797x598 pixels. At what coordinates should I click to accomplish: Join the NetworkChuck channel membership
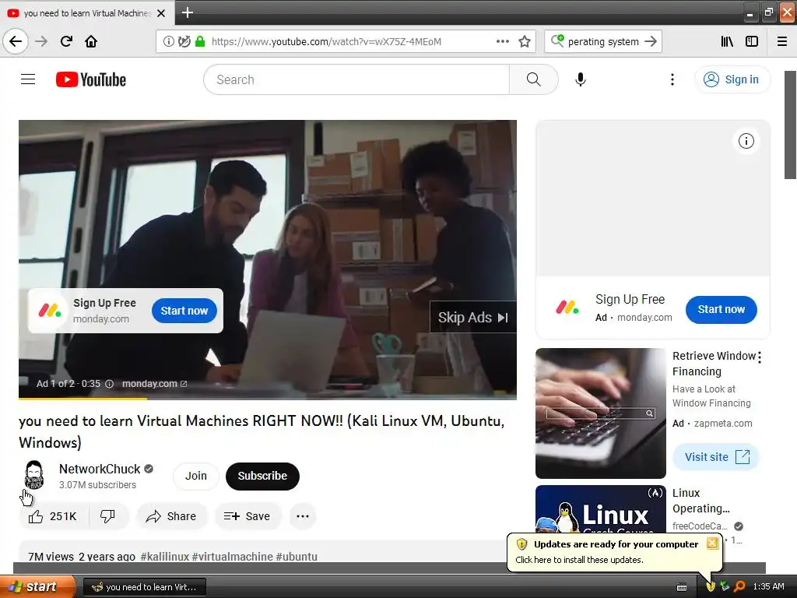[195, 476]
